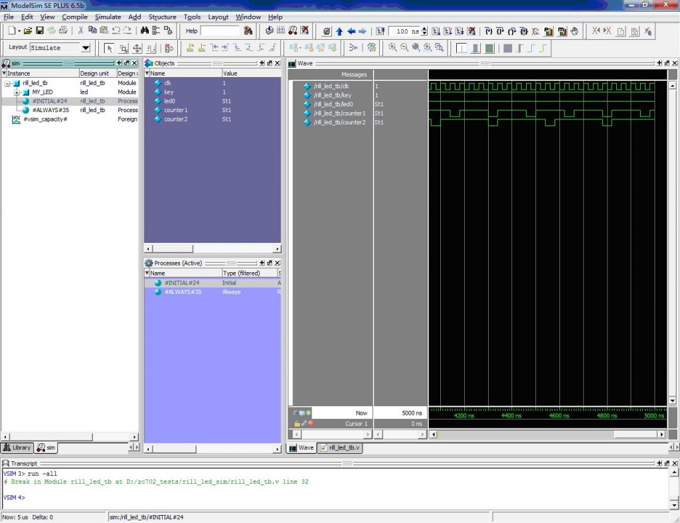Click the Copy toolbar icon
The image size is (680, 523).
point(92,31)
